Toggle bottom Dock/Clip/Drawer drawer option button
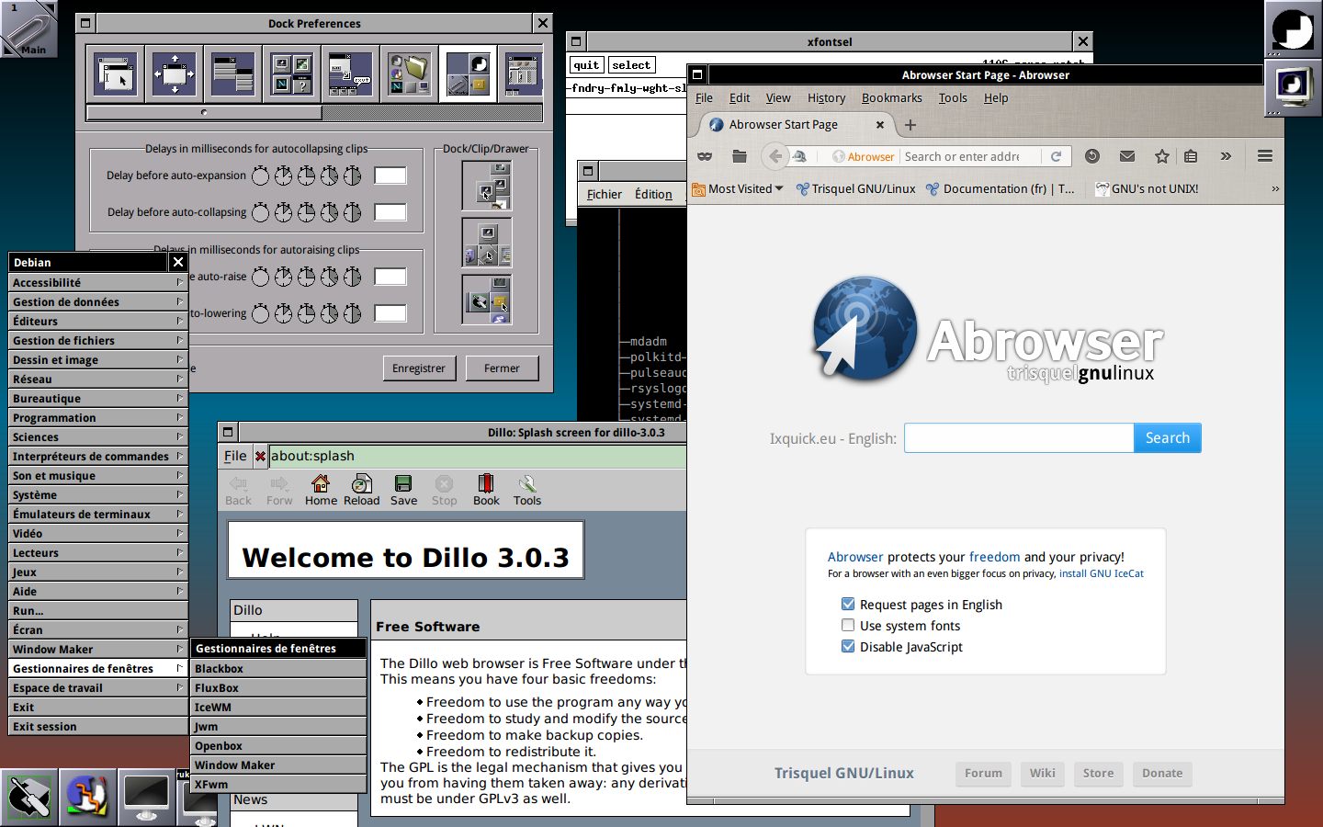This screenshot has width=1323, height=827. point(487,300)
